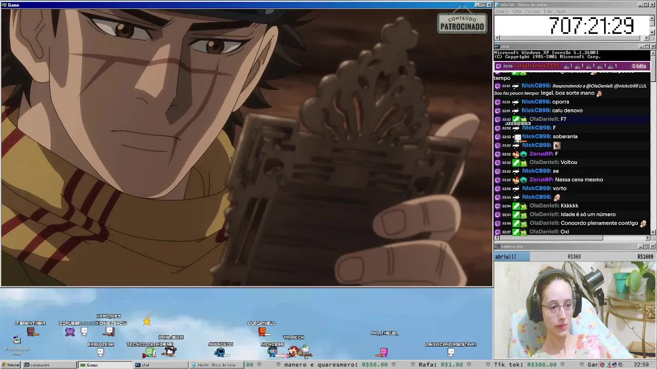Viewport: 657px width, 369px height.
Task: Click the Game window title bar icon
Action: point(4,5)
